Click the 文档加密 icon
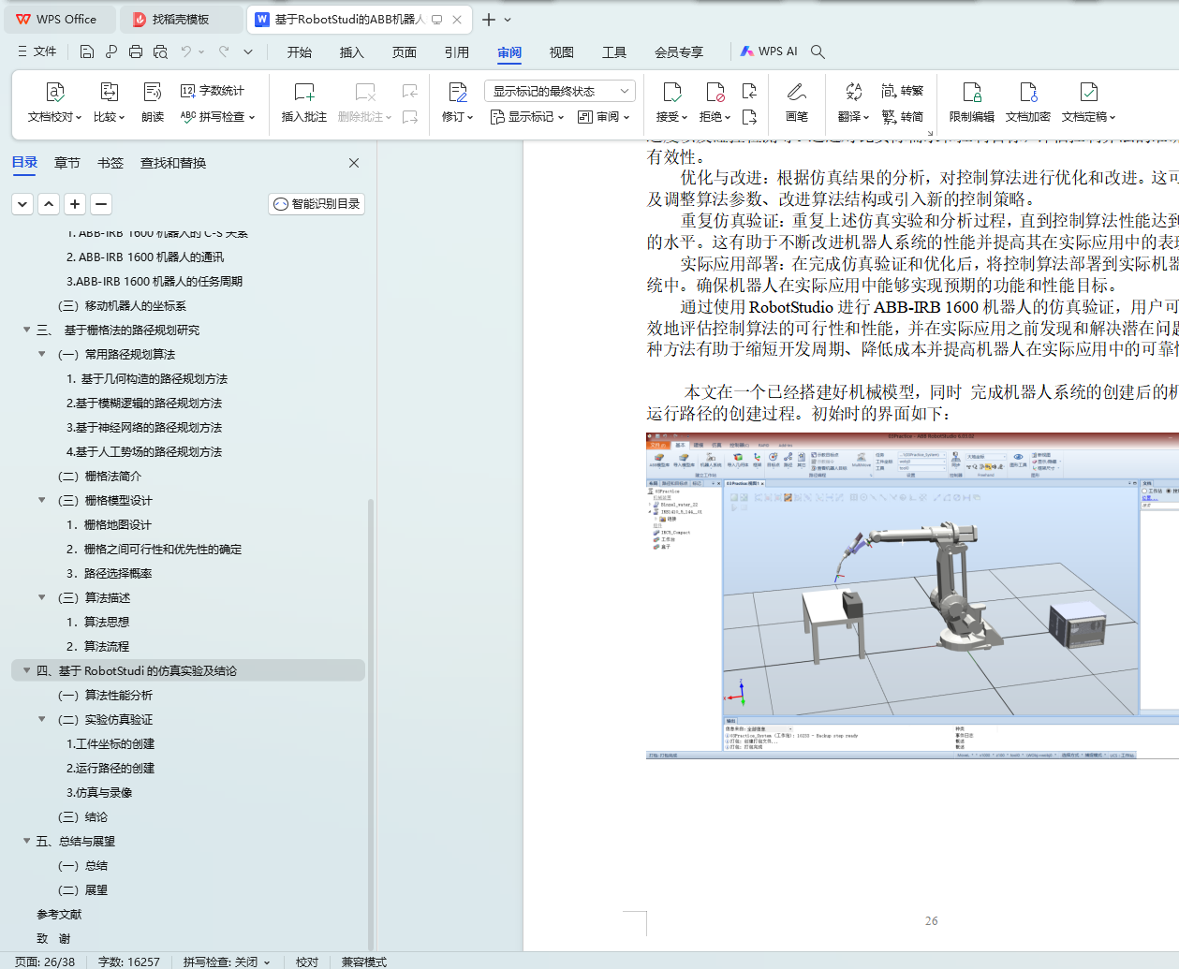This screenshot has height=969, width=1179. (1028, 92)
